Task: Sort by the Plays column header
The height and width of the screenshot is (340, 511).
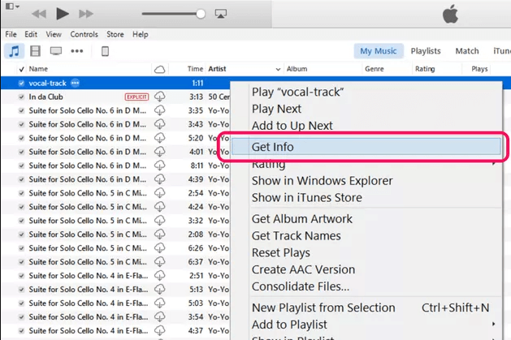Action: tap(479, 69)
